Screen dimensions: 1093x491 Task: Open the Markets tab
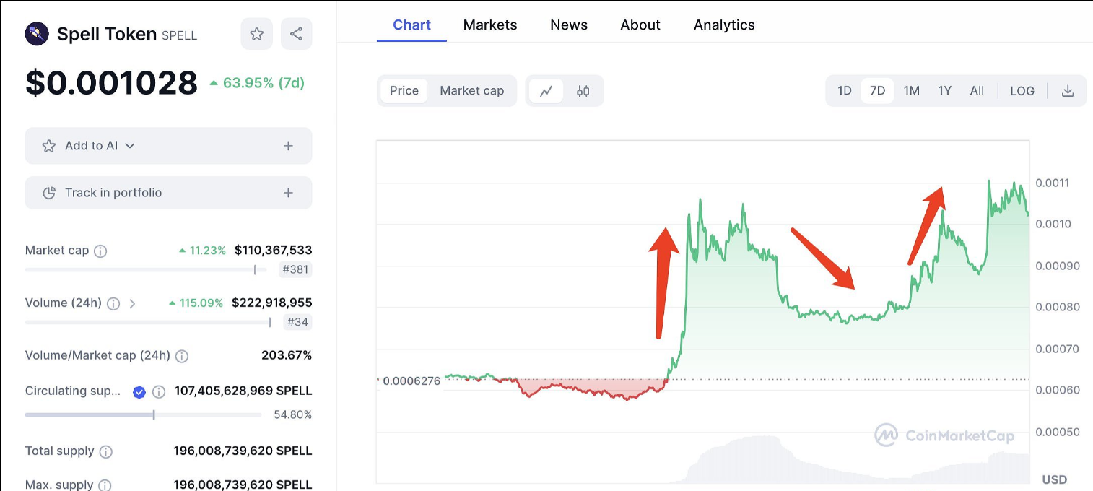point(490,25)
